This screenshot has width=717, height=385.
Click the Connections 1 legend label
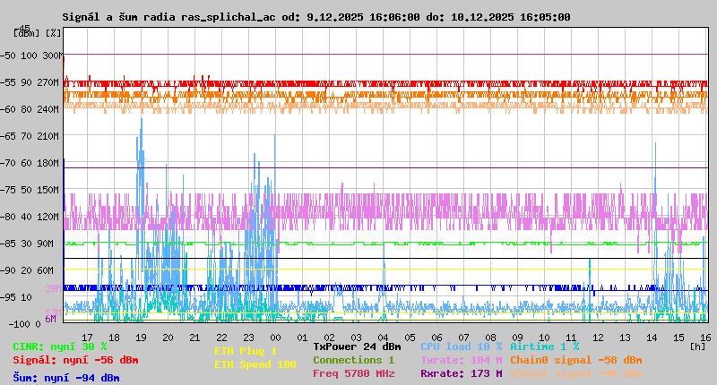(x=353, y=360)
